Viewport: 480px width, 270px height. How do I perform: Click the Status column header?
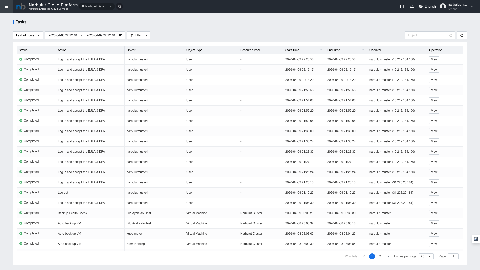(x=36, y=50)
